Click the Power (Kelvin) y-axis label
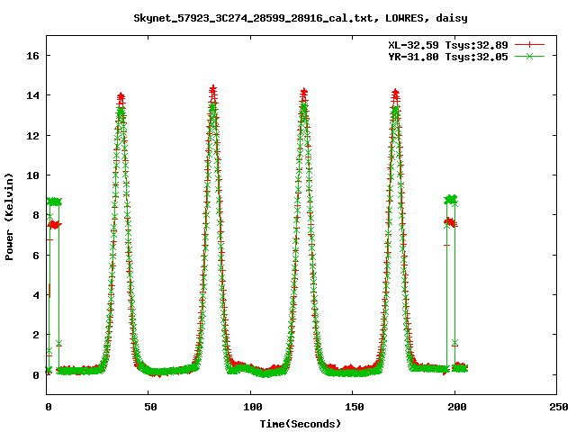Screen dimensions: 576x432 tap(9, 217)
